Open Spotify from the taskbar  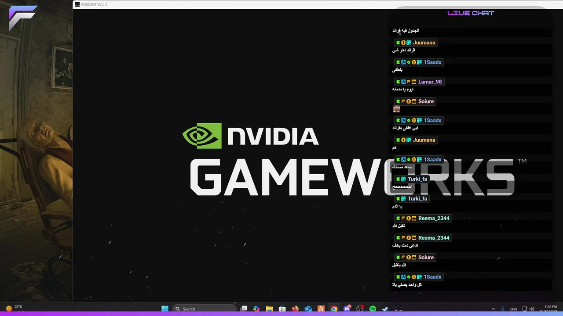[x=373, y=309]
